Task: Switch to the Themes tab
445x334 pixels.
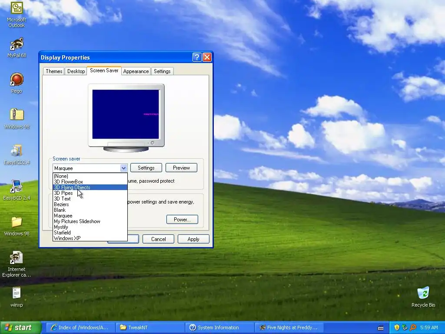Action: (54, 71)
